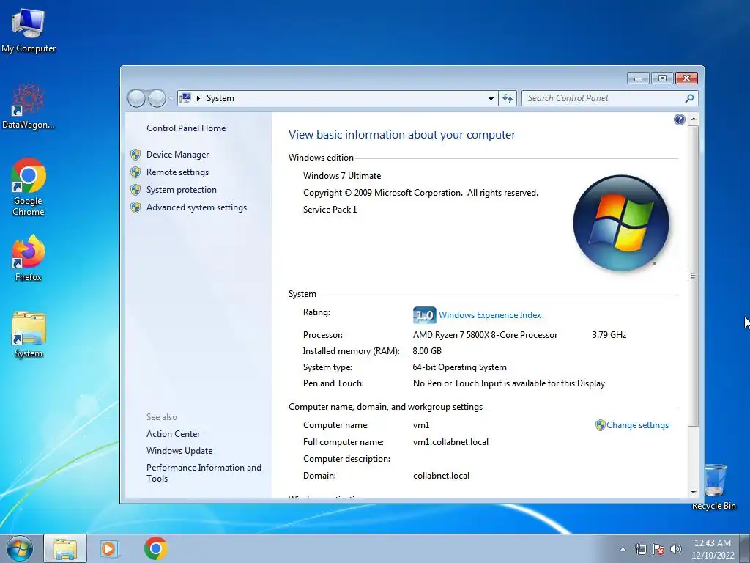Open Windows Explorer from taskbar
Screen dimensions: 750x563
tap(65, 548)
